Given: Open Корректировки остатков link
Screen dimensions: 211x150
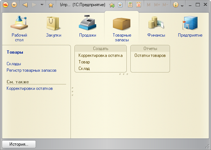Looking at the screenshot, I should 30,88.
